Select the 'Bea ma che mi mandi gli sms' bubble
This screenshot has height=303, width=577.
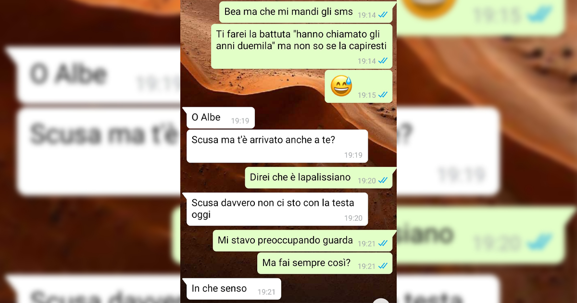point(306,12)
